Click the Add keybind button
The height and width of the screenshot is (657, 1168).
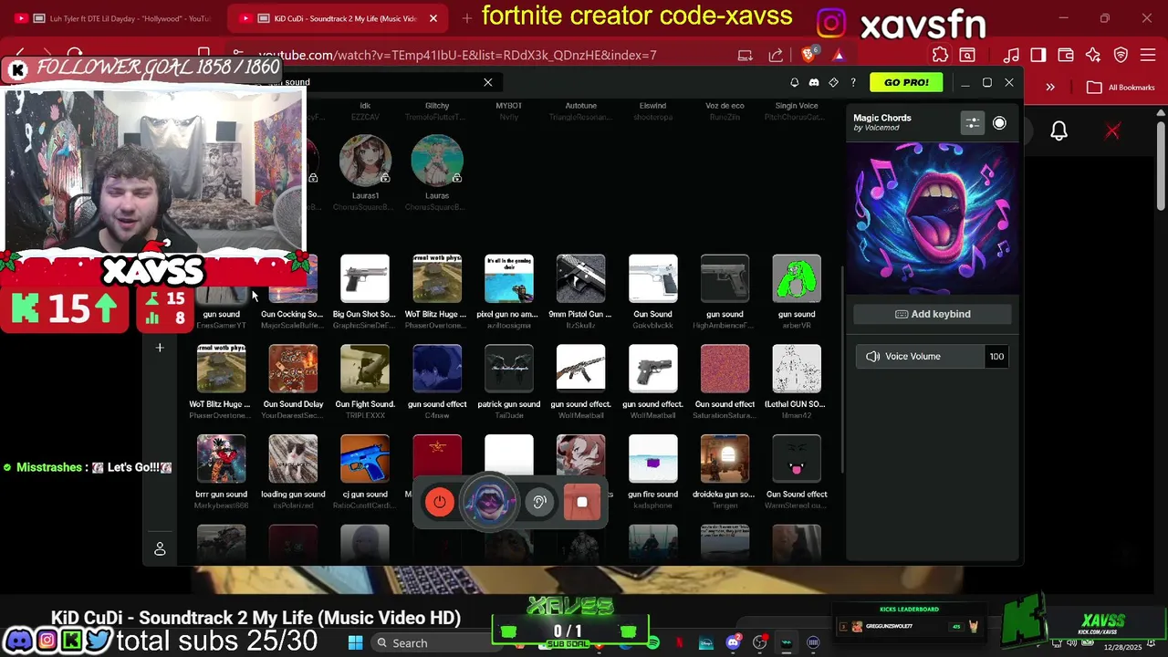point(932,314)
